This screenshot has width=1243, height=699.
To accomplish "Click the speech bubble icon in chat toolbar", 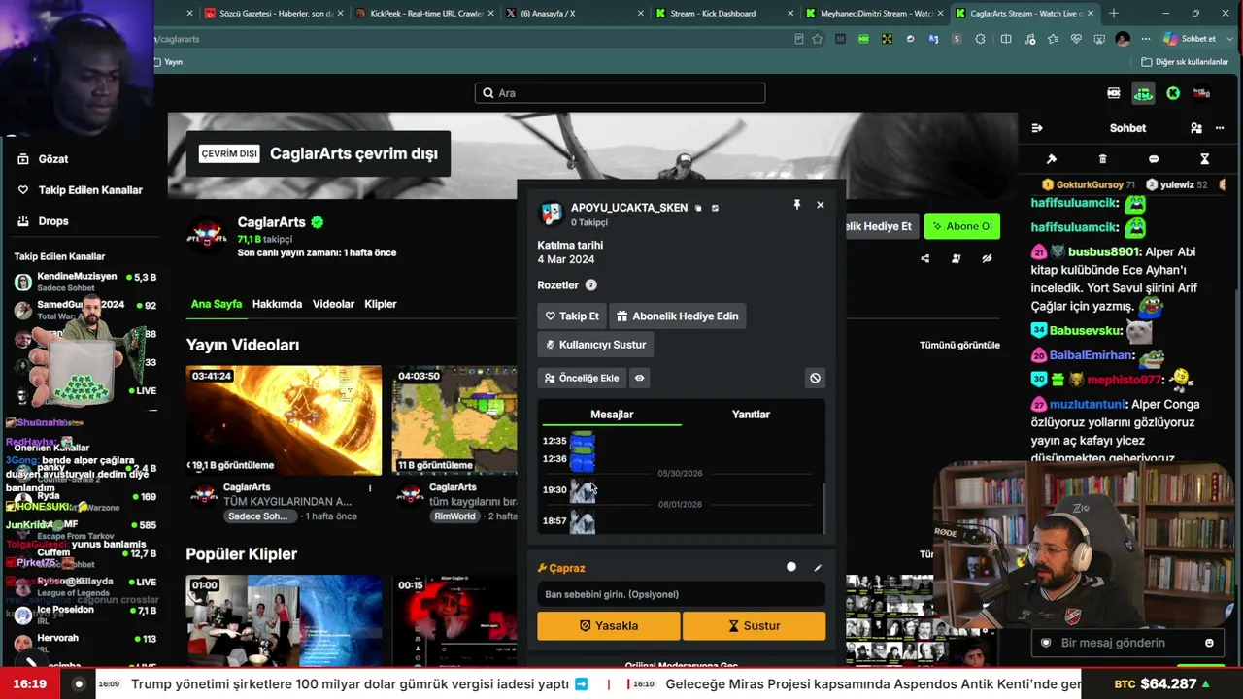I will point(1154,159).
